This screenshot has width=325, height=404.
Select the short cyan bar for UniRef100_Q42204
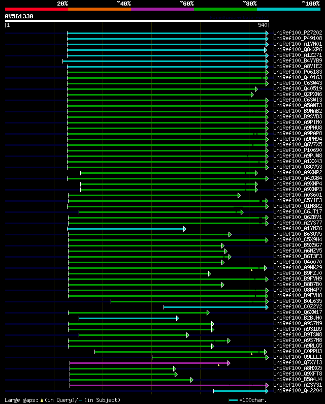(241, 391)
